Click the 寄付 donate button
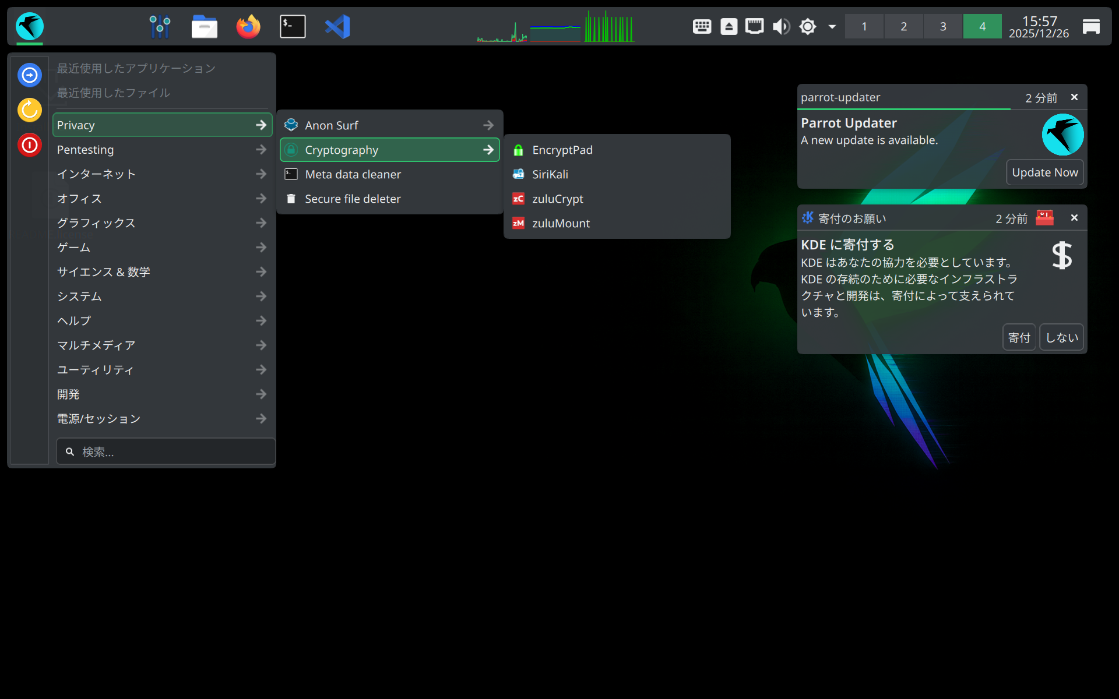 pyautogui.click(x=1019, y=337)
